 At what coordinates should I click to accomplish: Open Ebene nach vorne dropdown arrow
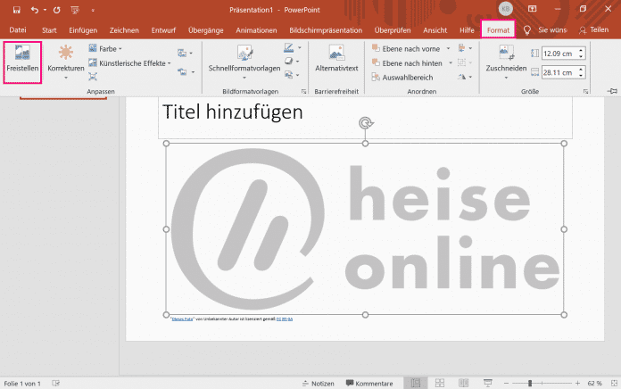click(x=450, y=48)
